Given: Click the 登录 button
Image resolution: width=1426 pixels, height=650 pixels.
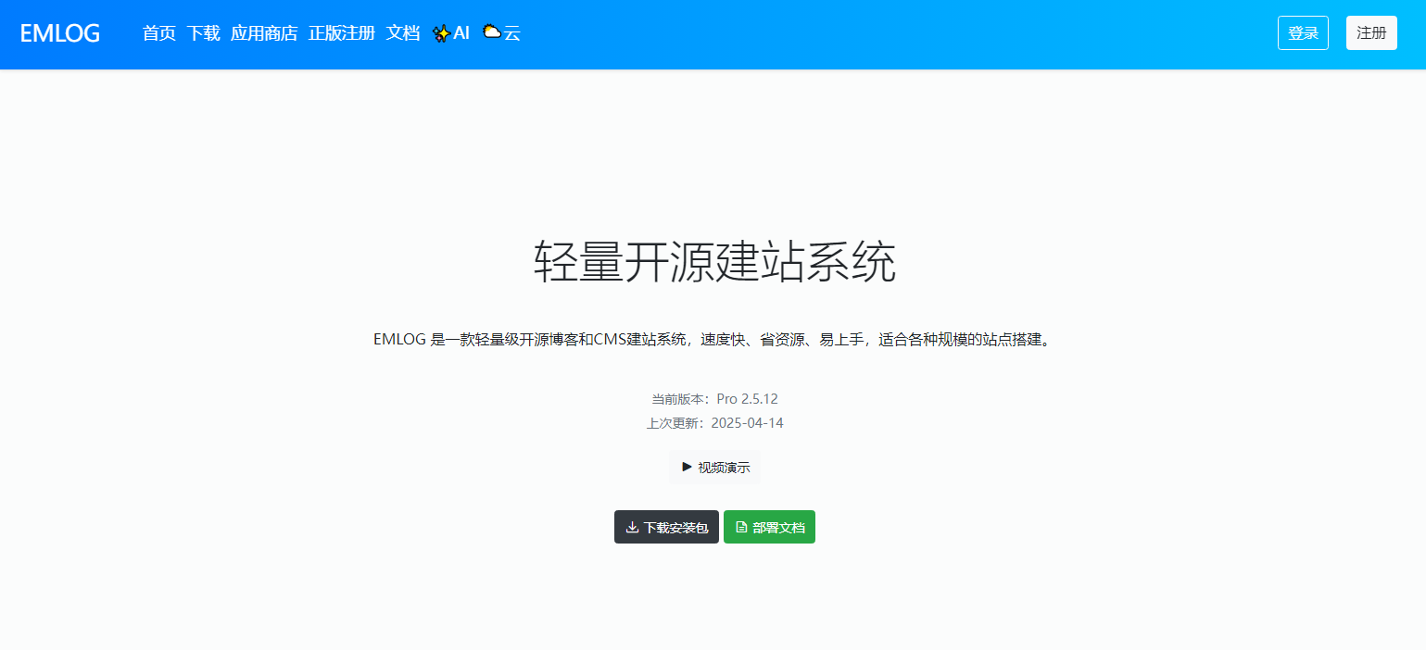Looking at the screenshot, I should [1303, 31].
